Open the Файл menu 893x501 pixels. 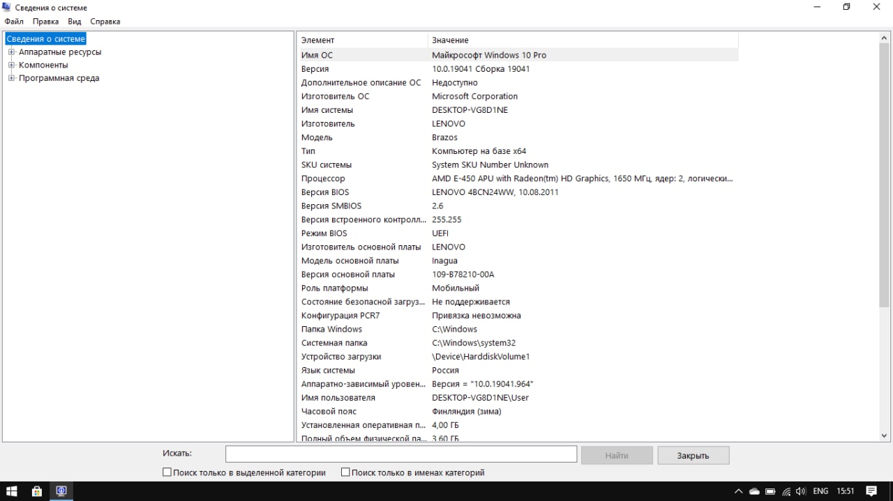(14, 22)
